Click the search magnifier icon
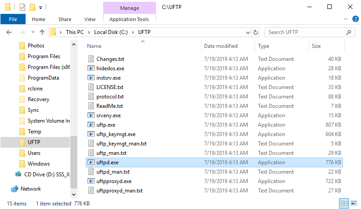Screen dimensions: 361x209 [348, 32]
